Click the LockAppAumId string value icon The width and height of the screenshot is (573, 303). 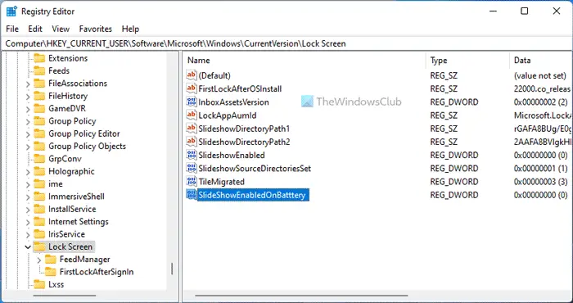coord(192,115)
